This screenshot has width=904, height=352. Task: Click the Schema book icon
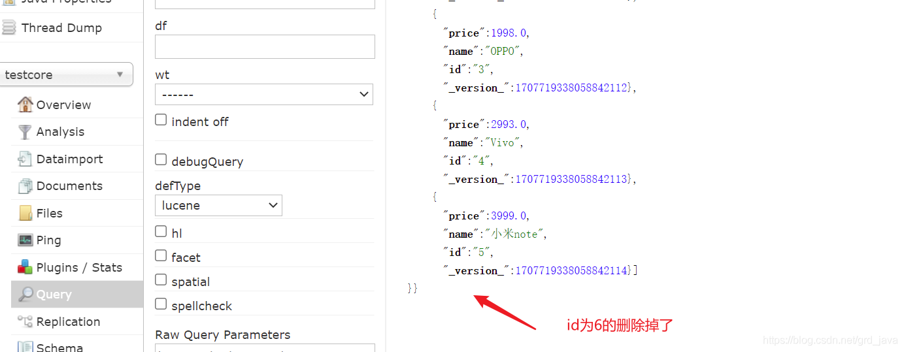25,347
